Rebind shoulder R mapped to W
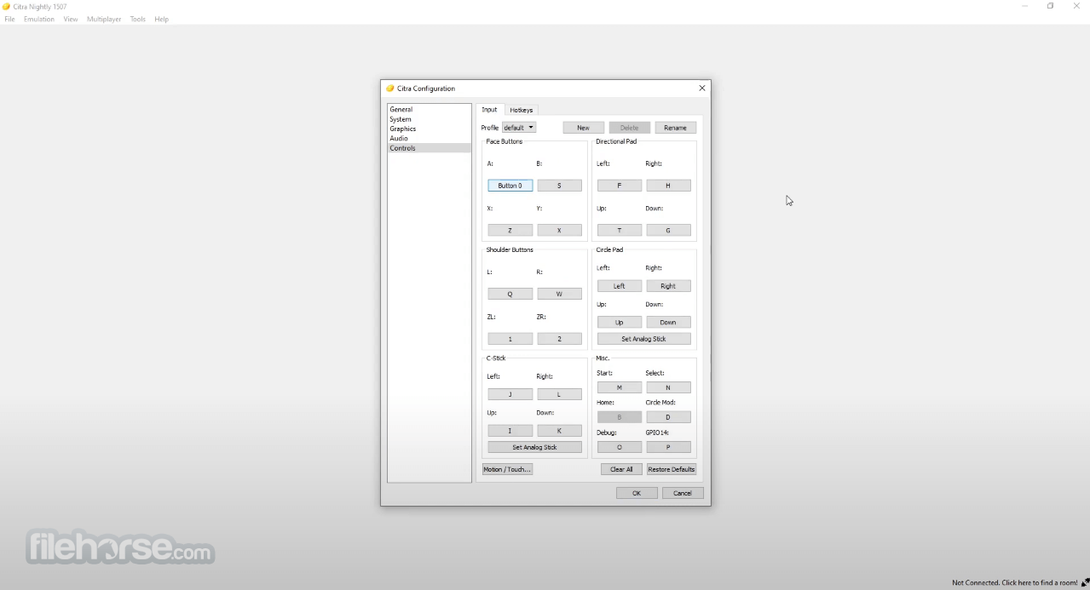Screen dimensions: 1090x590 coord(559,294)
